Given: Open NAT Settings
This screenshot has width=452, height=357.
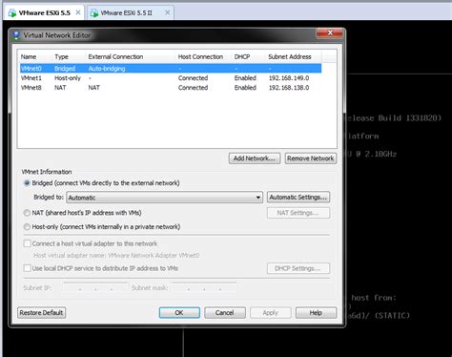Looking at the screenshot, I should pyautogui.click(x=298, y=213).
